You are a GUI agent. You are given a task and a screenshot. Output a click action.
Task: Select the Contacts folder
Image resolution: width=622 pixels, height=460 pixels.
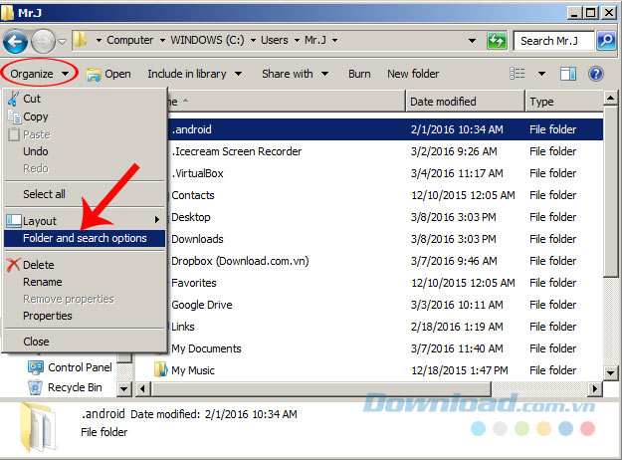[193, 195]
